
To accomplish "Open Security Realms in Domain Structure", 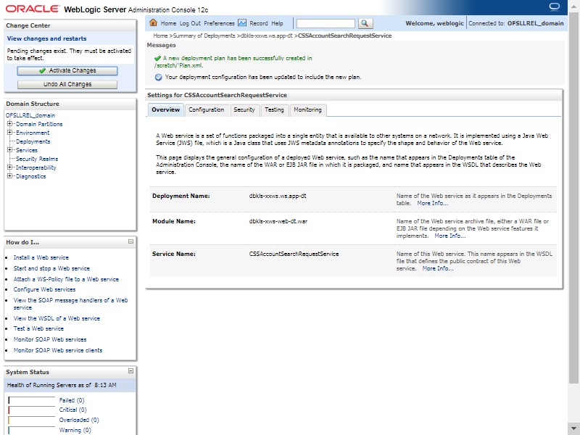I will click(37, 159).
